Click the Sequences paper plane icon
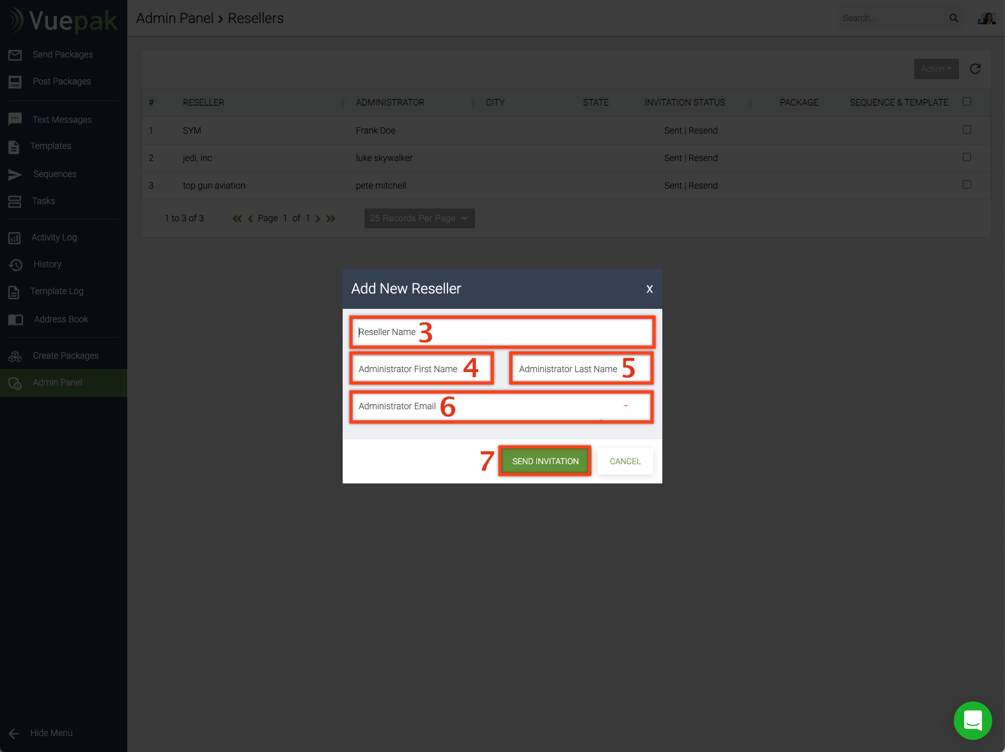This screenshot has height=752, width=1005. 15,175
